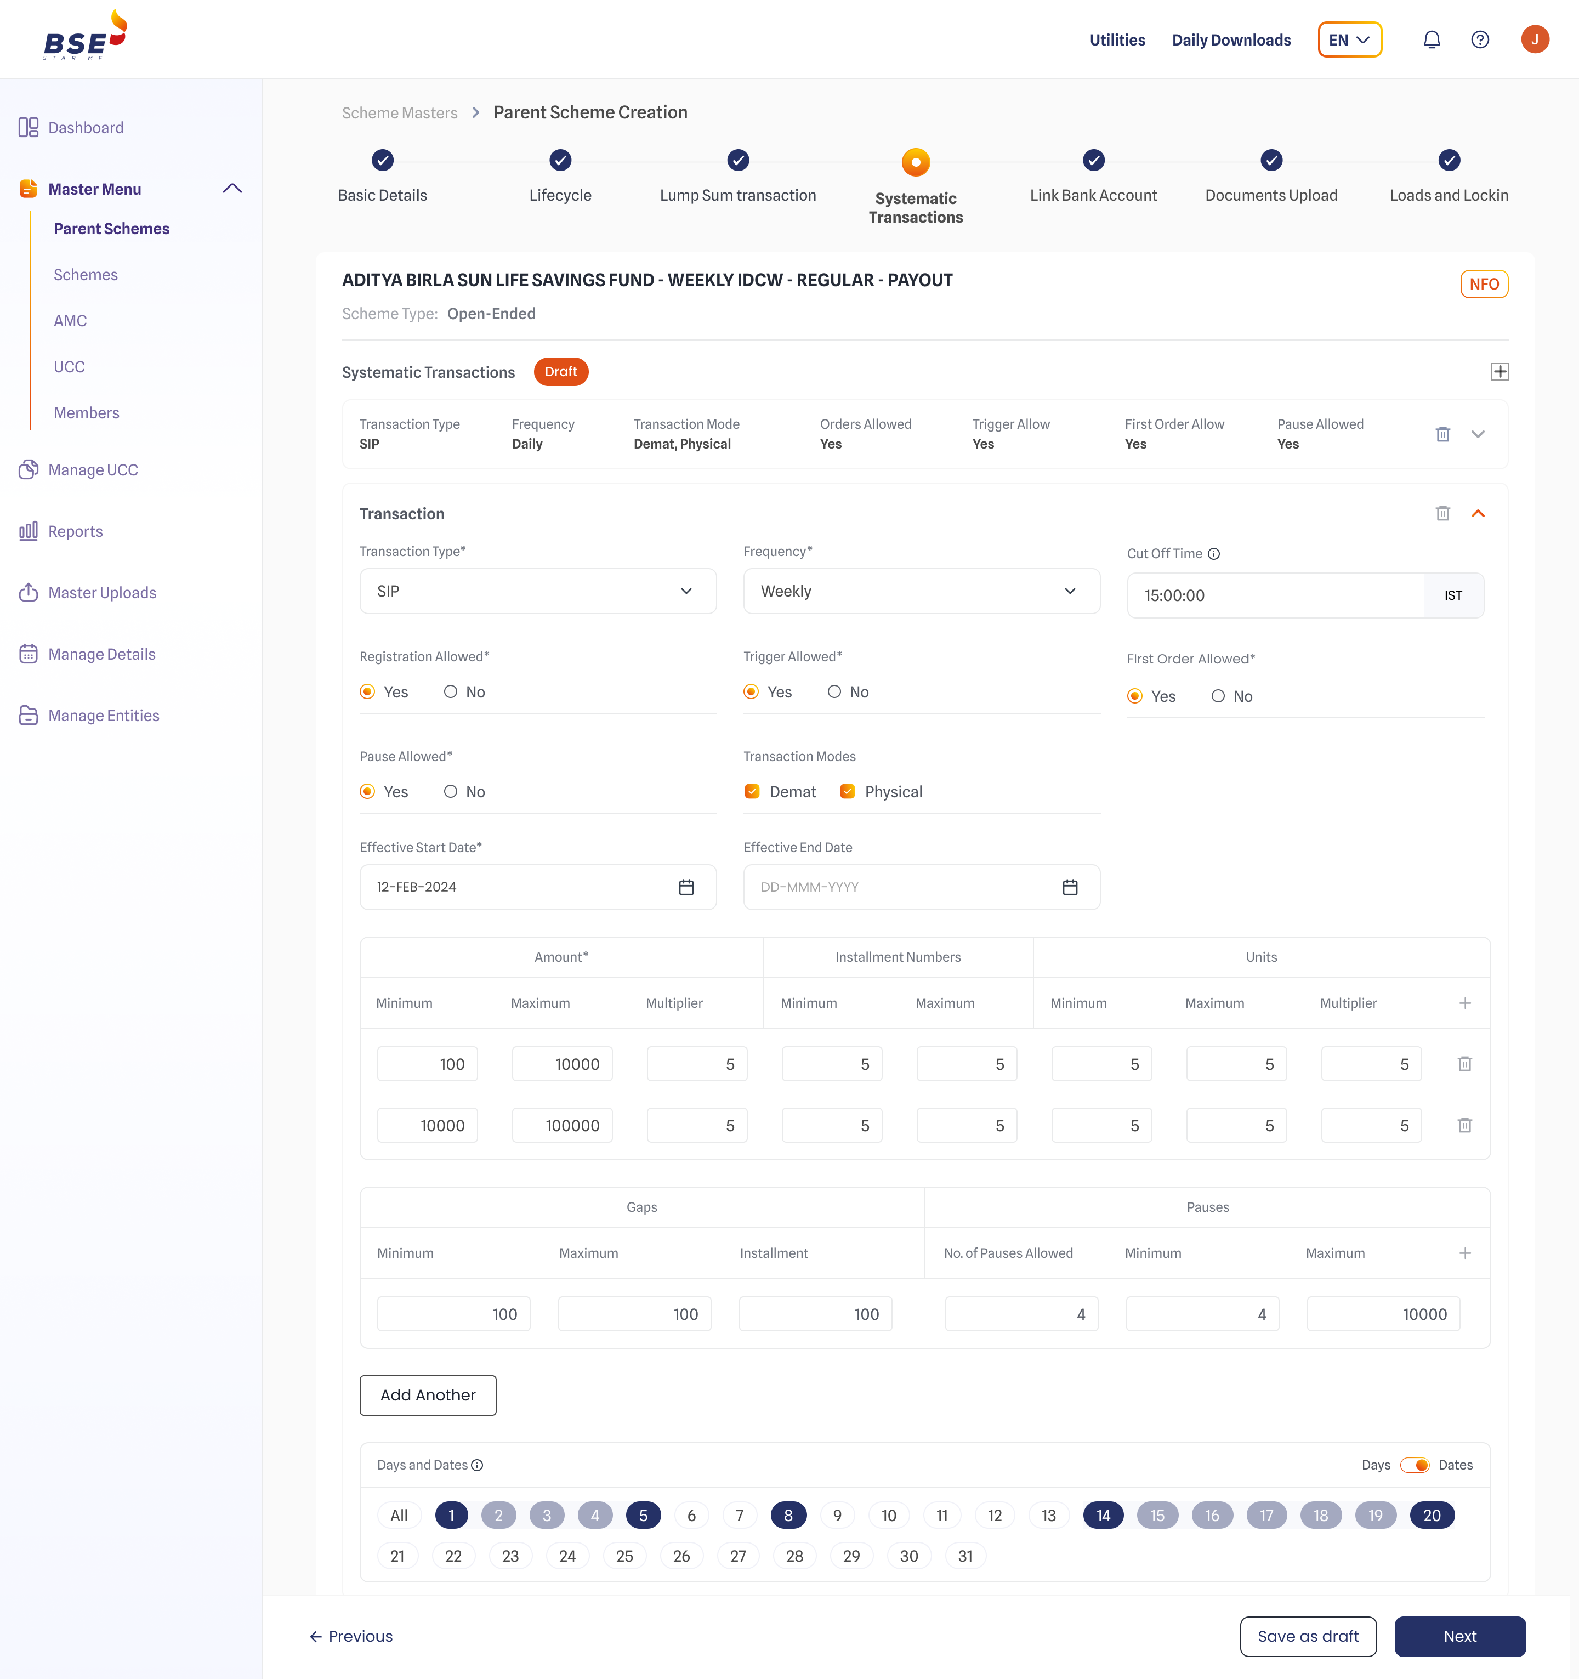The width and height of the screenshot is (1579, 1679).
Task: Click the help question mark icon
Action: point(1479,39)
